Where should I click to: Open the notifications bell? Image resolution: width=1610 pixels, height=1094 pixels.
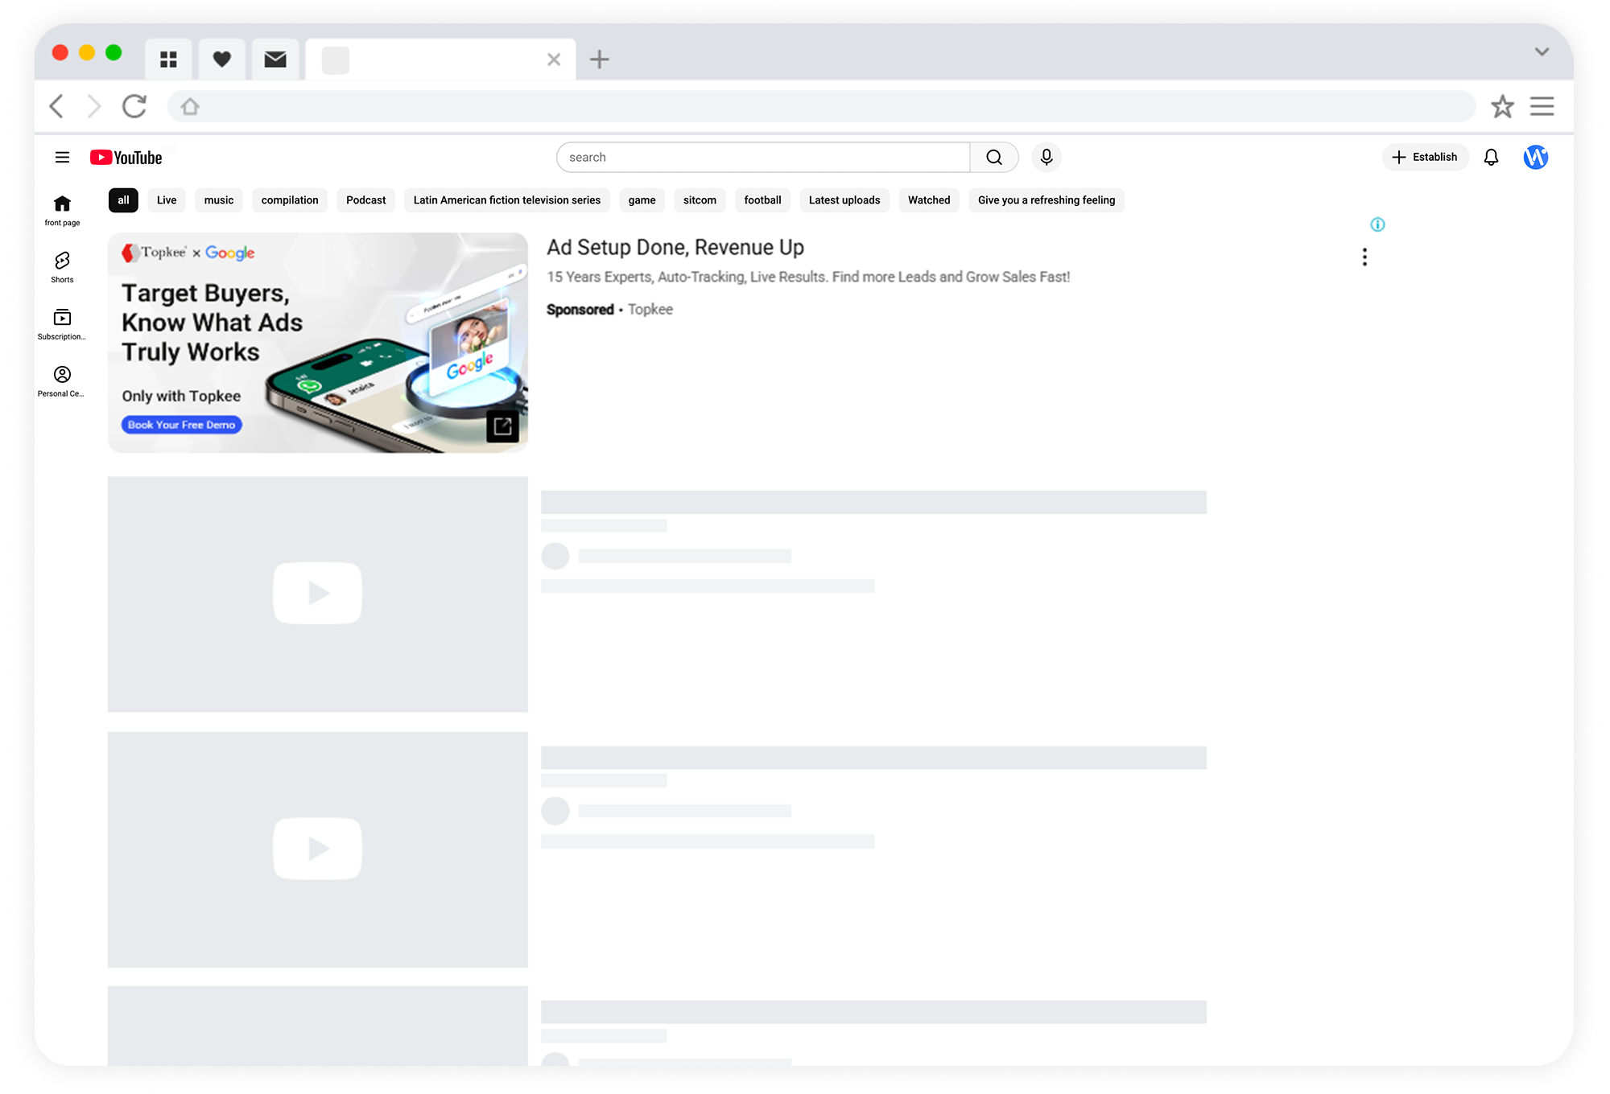pos(1490,157)
